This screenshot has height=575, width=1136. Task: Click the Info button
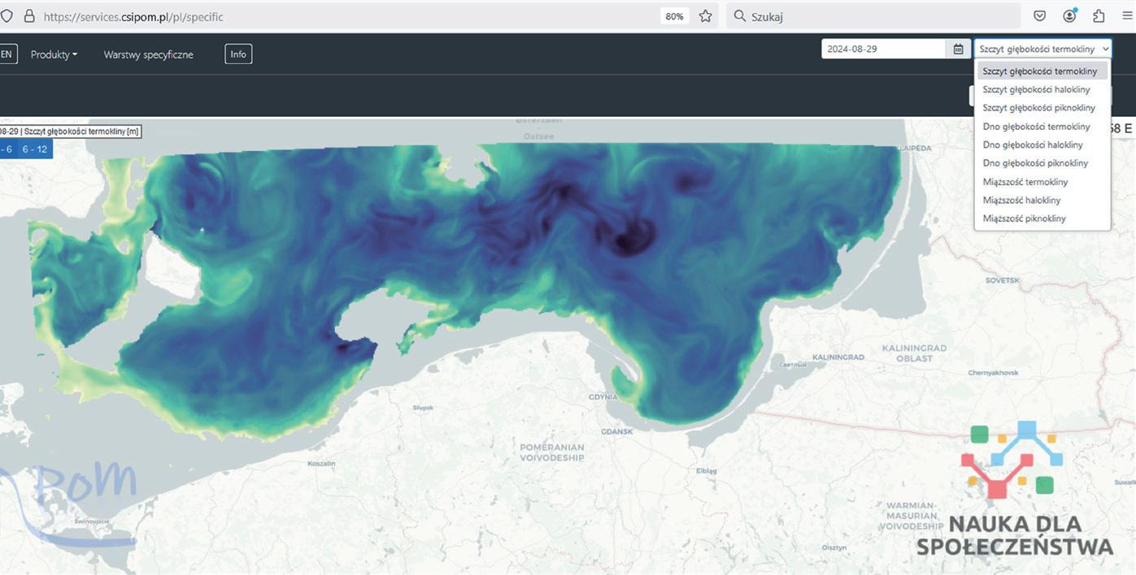click(x=238, y=54)
